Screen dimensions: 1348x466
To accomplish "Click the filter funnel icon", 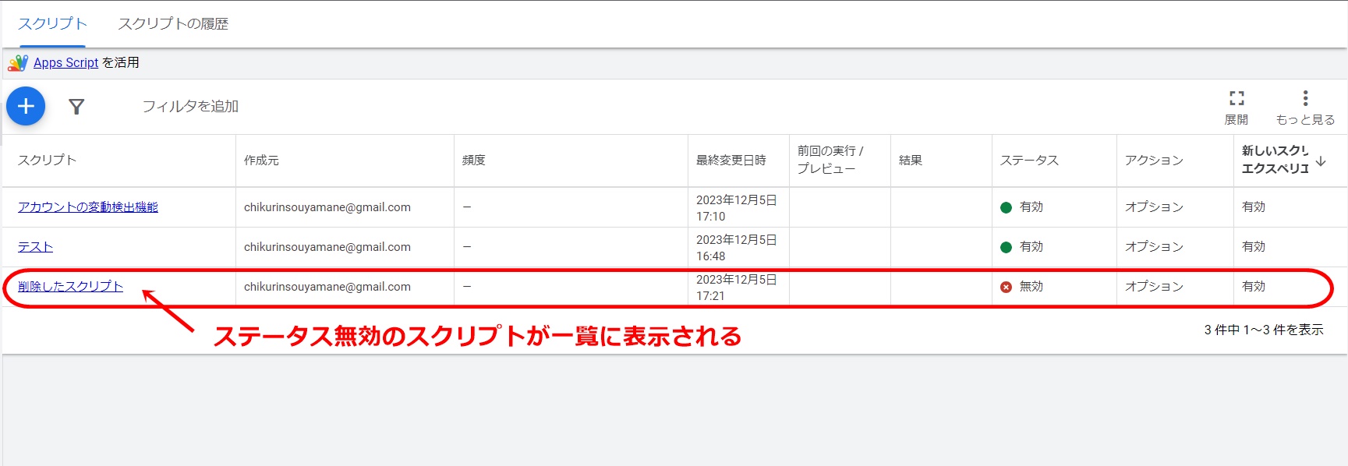I will 76,107.
